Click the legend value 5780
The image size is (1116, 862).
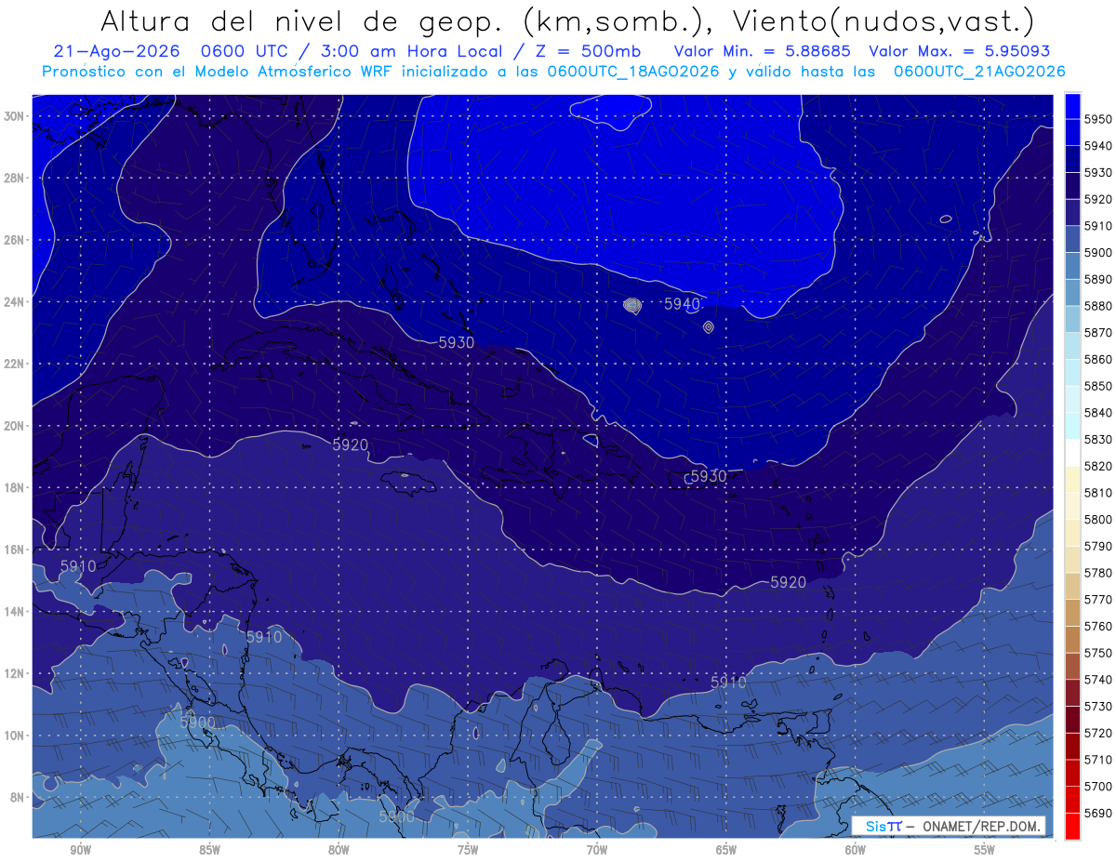tap(1098, 573)
